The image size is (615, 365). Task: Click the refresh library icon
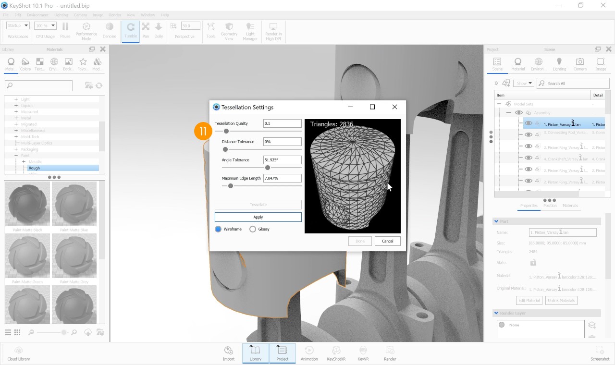click(99, 85)
